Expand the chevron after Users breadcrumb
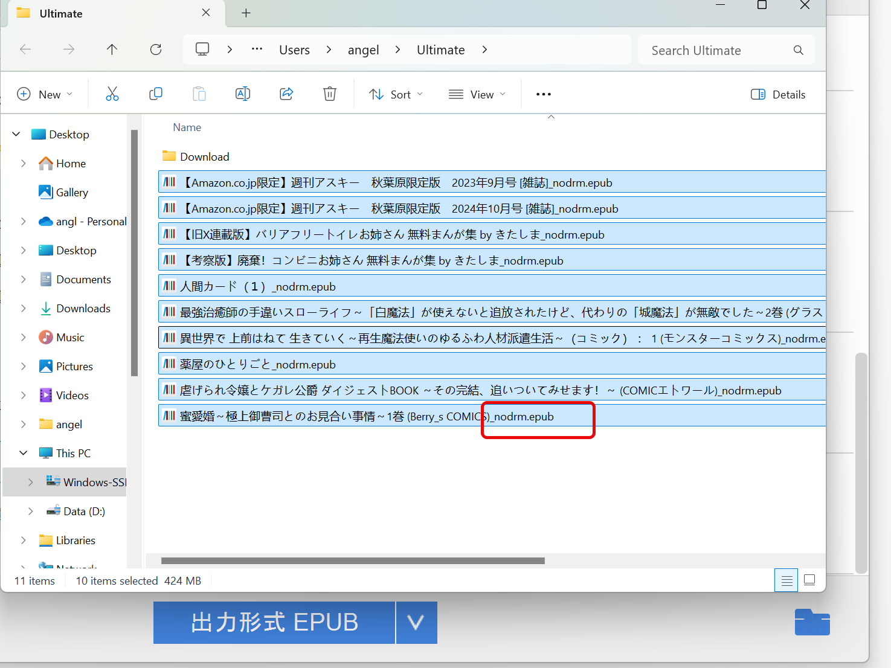 point(329,50)
